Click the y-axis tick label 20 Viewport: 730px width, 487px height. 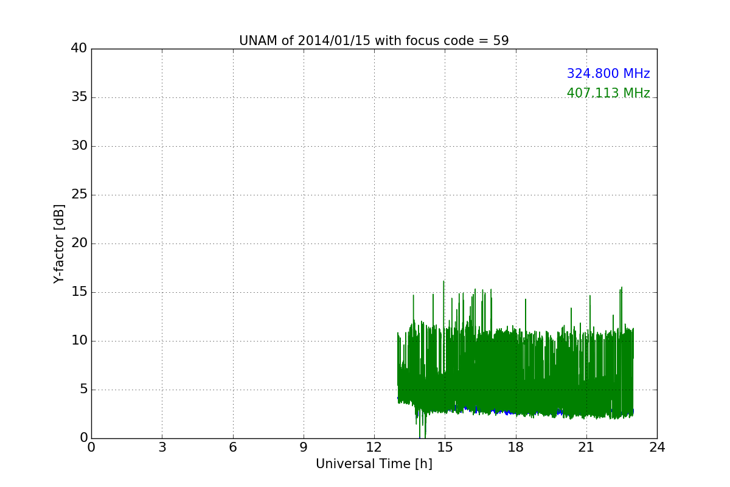tap(79, 243)
